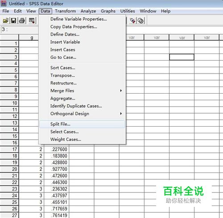Click the Use Sets circles icon

point(140,21)
